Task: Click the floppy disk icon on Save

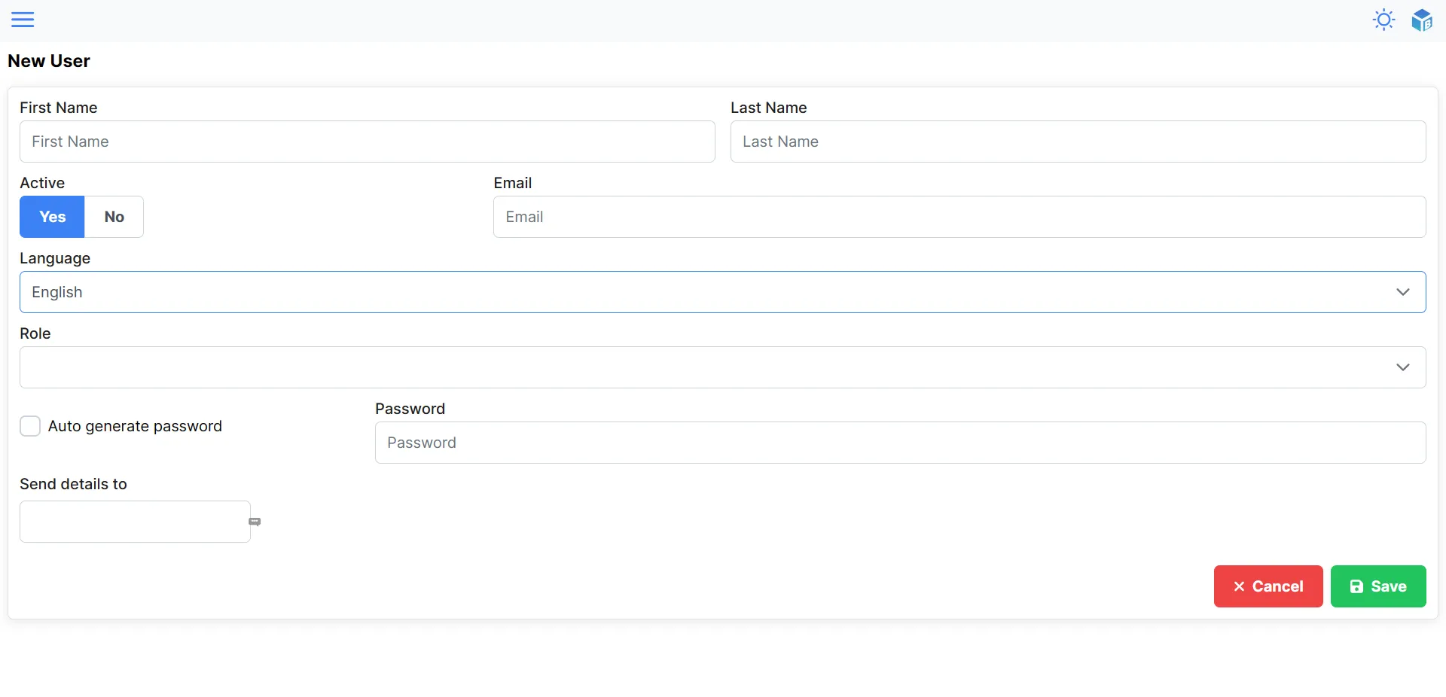Action: coord(1356,586)
